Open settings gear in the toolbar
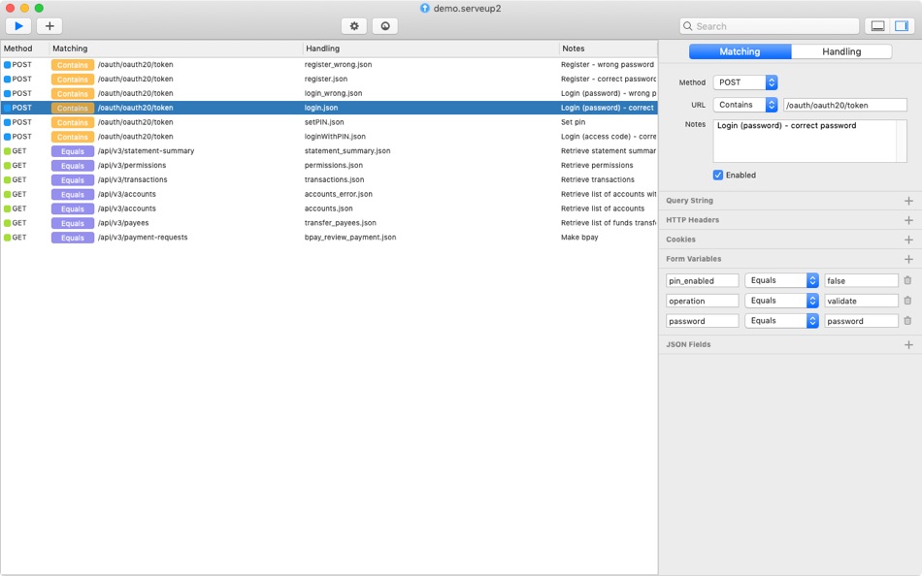Viewport: 922px width, 576px height. click(x=354, y=26)
